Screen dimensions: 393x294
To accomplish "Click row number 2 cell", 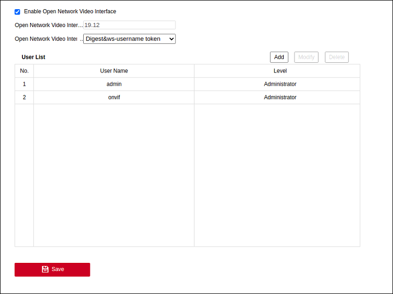I will click(24, 97).
